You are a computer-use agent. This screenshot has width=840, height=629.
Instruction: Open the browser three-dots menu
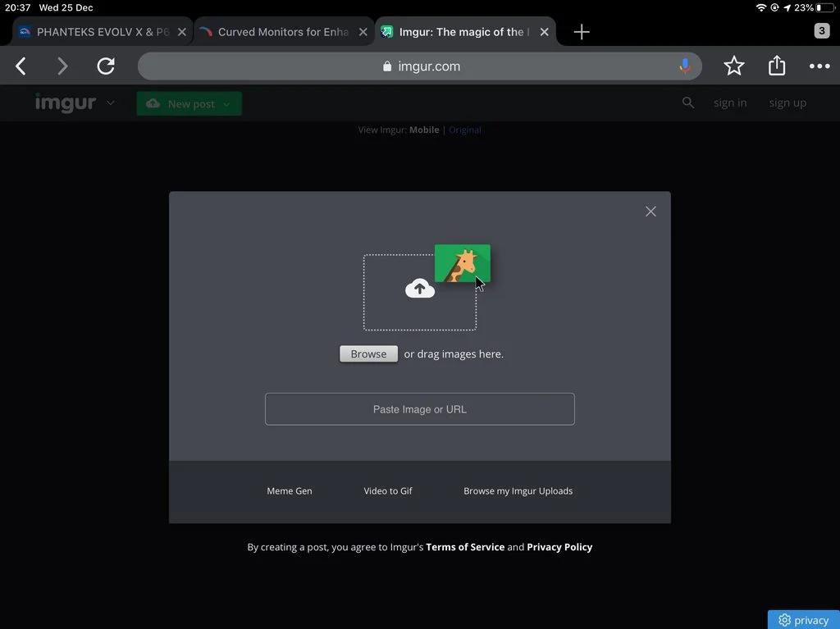coord(819,66)
